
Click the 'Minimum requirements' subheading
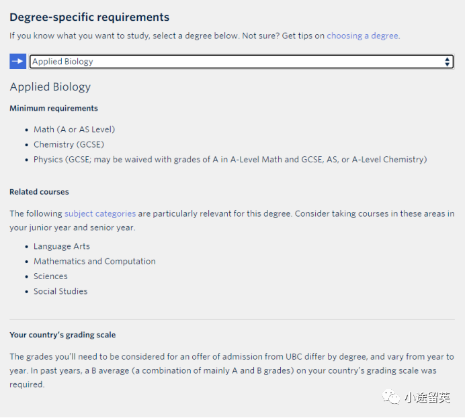[x=54, y=108]
